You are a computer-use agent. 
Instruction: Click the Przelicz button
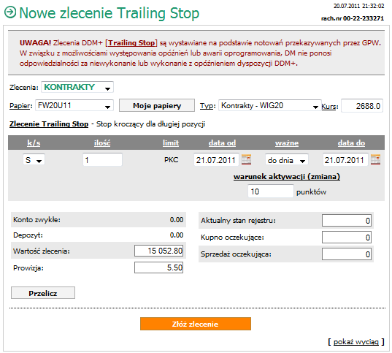43,293
